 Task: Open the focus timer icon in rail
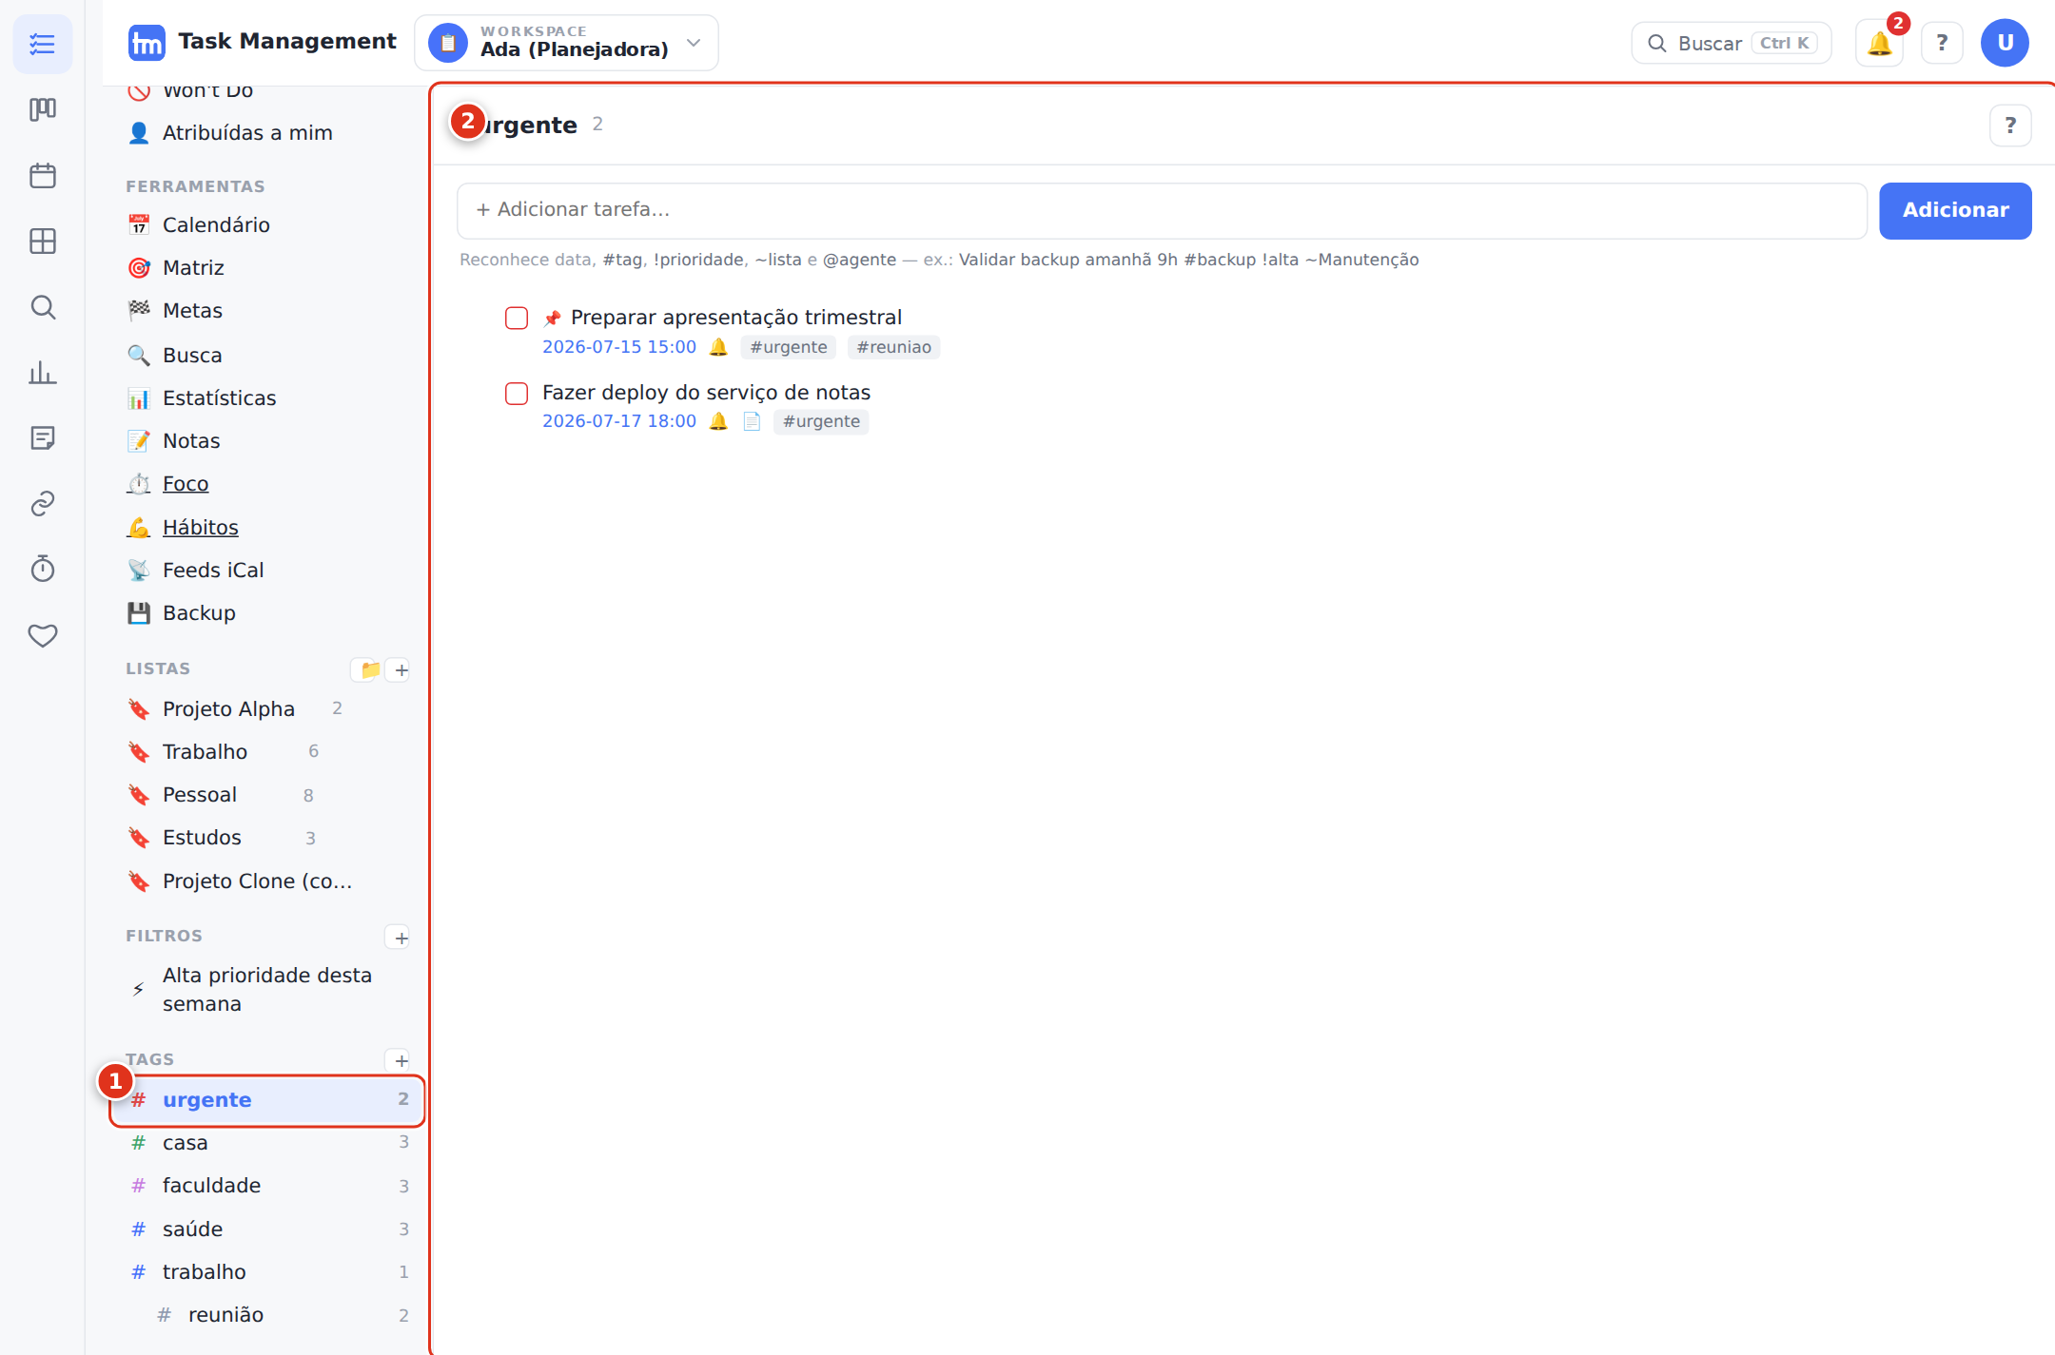43,570
